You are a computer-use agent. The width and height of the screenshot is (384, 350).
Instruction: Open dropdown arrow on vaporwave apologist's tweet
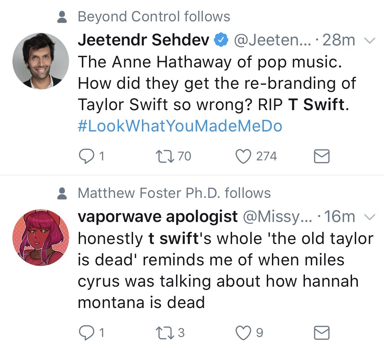coord(369,217)
